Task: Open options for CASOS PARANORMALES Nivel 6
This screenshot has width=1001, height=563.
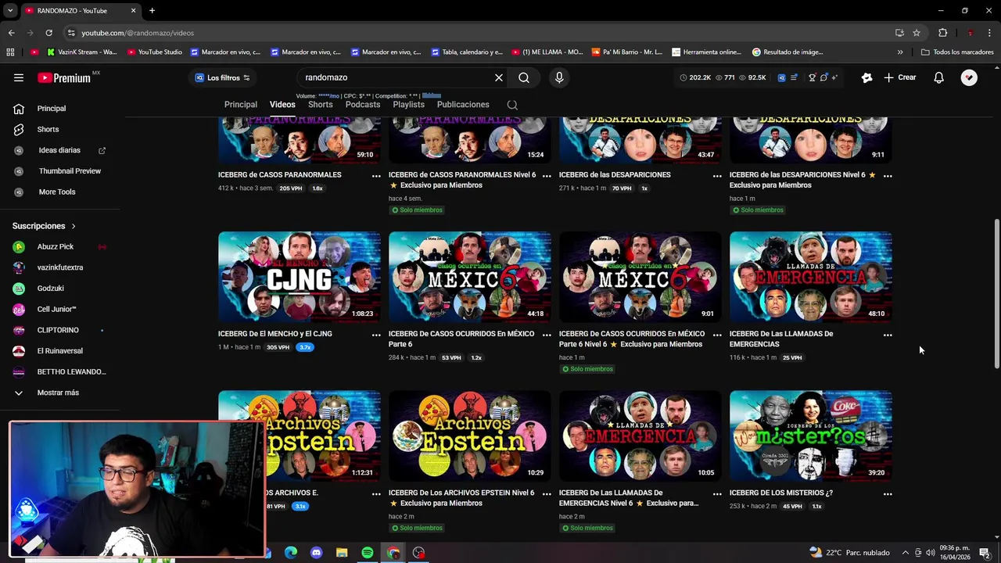Action: (x=547, y=176)
